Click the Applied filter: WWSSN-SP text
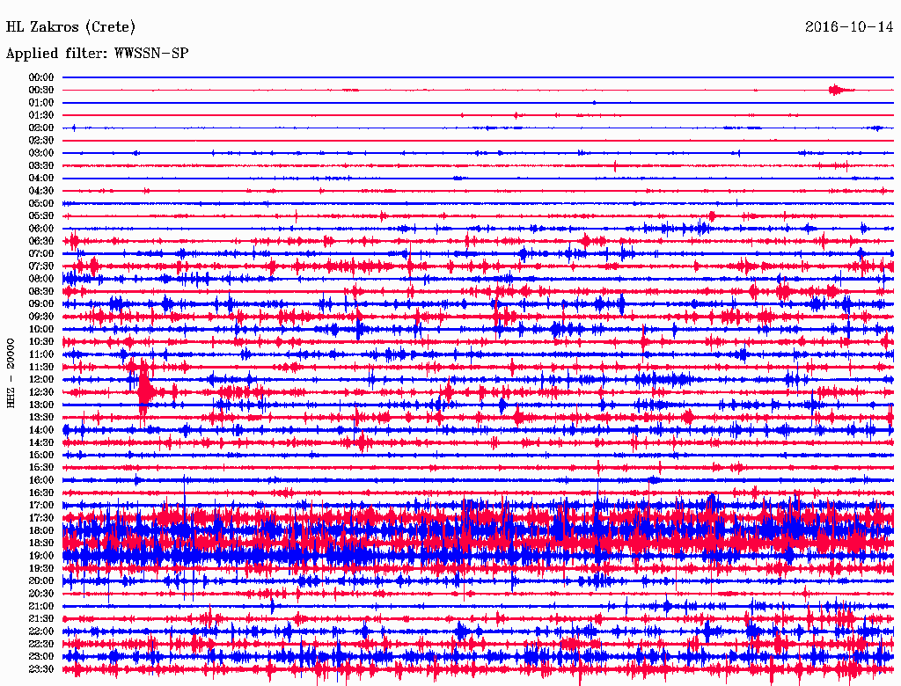 pyautogui.click(x=97, y=54)
